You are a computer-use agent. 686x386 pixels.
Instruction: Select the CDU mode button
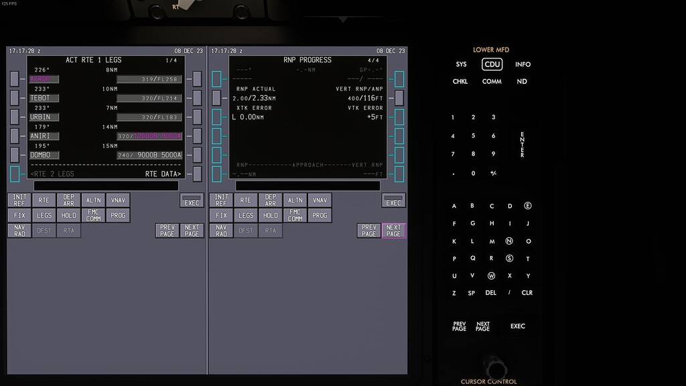(x=492, y=64)
